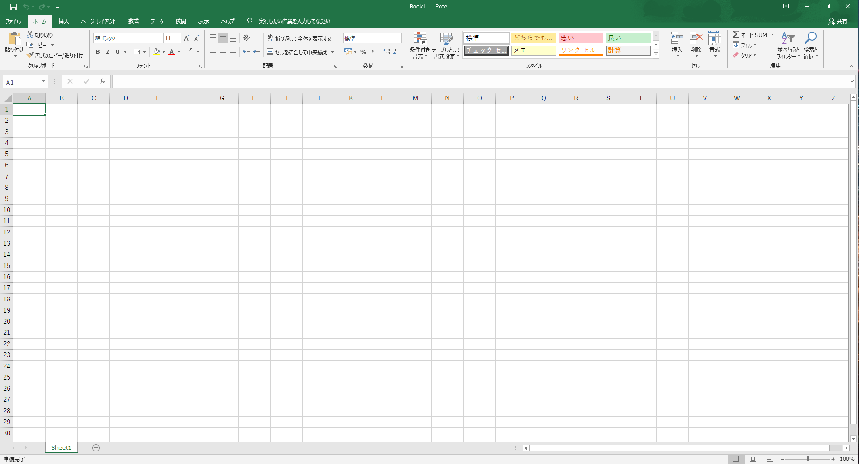Click the conditional formatting (条件付き書式) icon

(x=419, y=39)
